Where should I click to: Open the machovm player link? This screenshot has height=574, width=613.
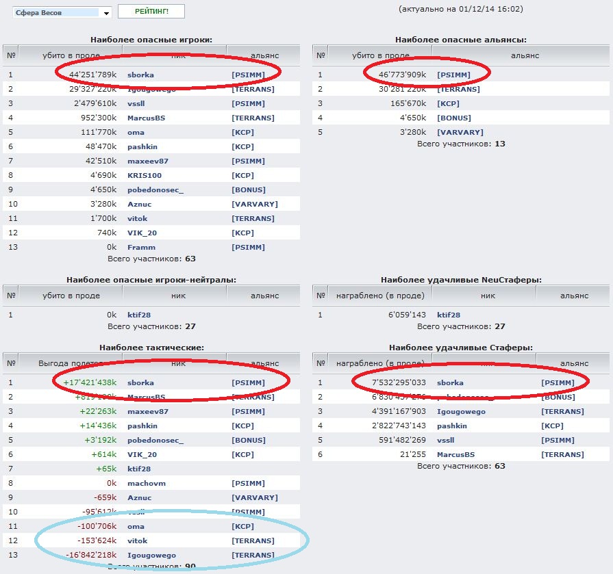pos(147,483)
